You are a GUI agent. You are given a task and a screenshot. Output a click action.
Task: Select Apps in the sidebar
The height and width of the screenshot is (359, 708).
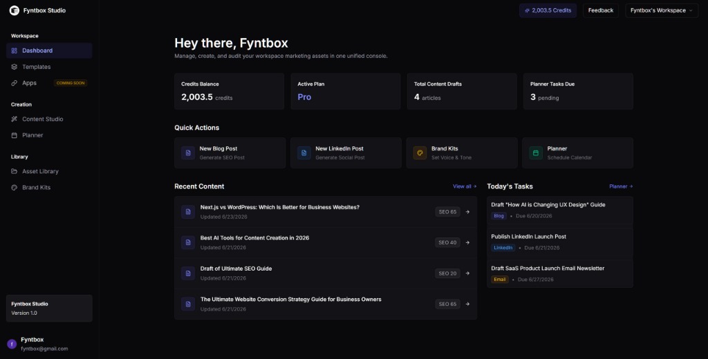click(x=49, y=83)
